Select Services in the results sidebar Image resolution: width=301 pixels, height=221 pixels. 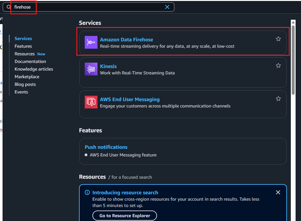point(23,38)
